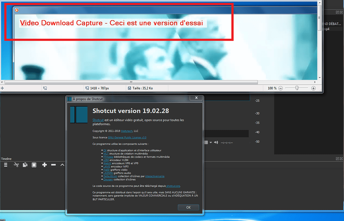Click the -50 audio meter label

click(257, 141)
